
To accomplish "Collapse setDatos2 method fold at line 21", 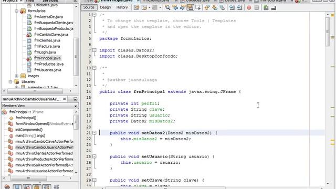I will click(94, 133).
